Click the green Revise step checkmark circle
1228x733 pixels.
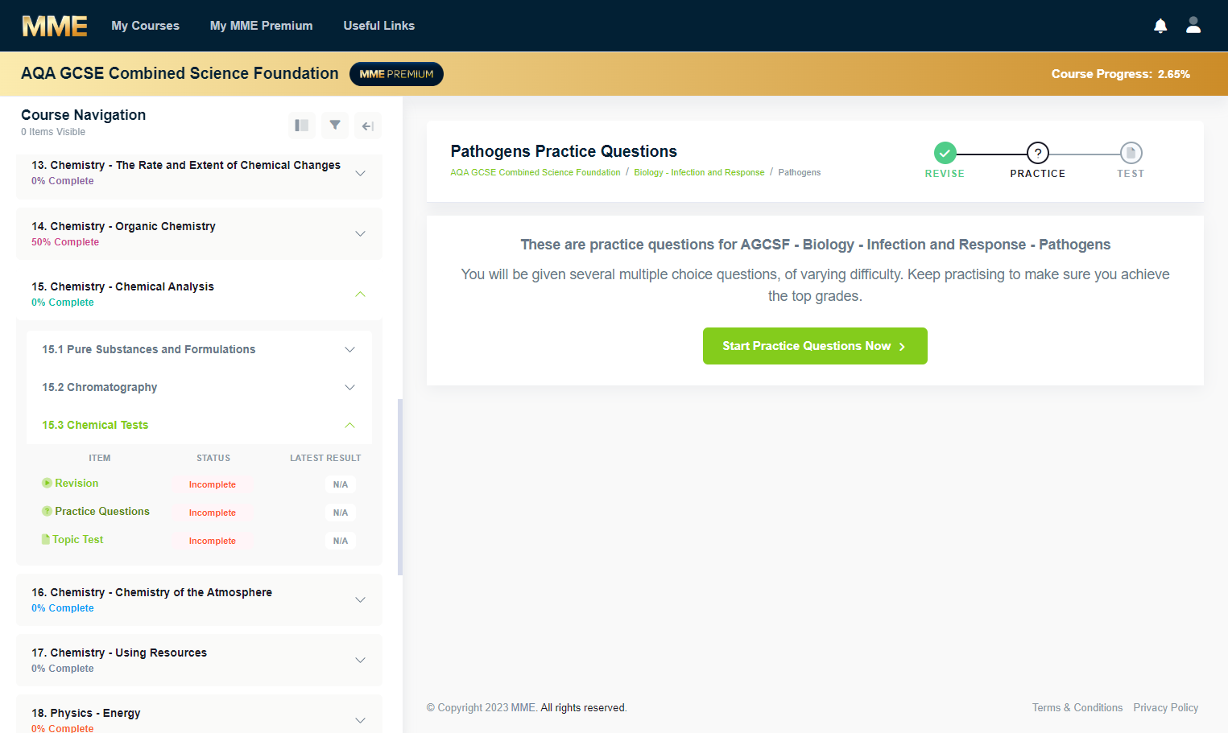(945, 153)
